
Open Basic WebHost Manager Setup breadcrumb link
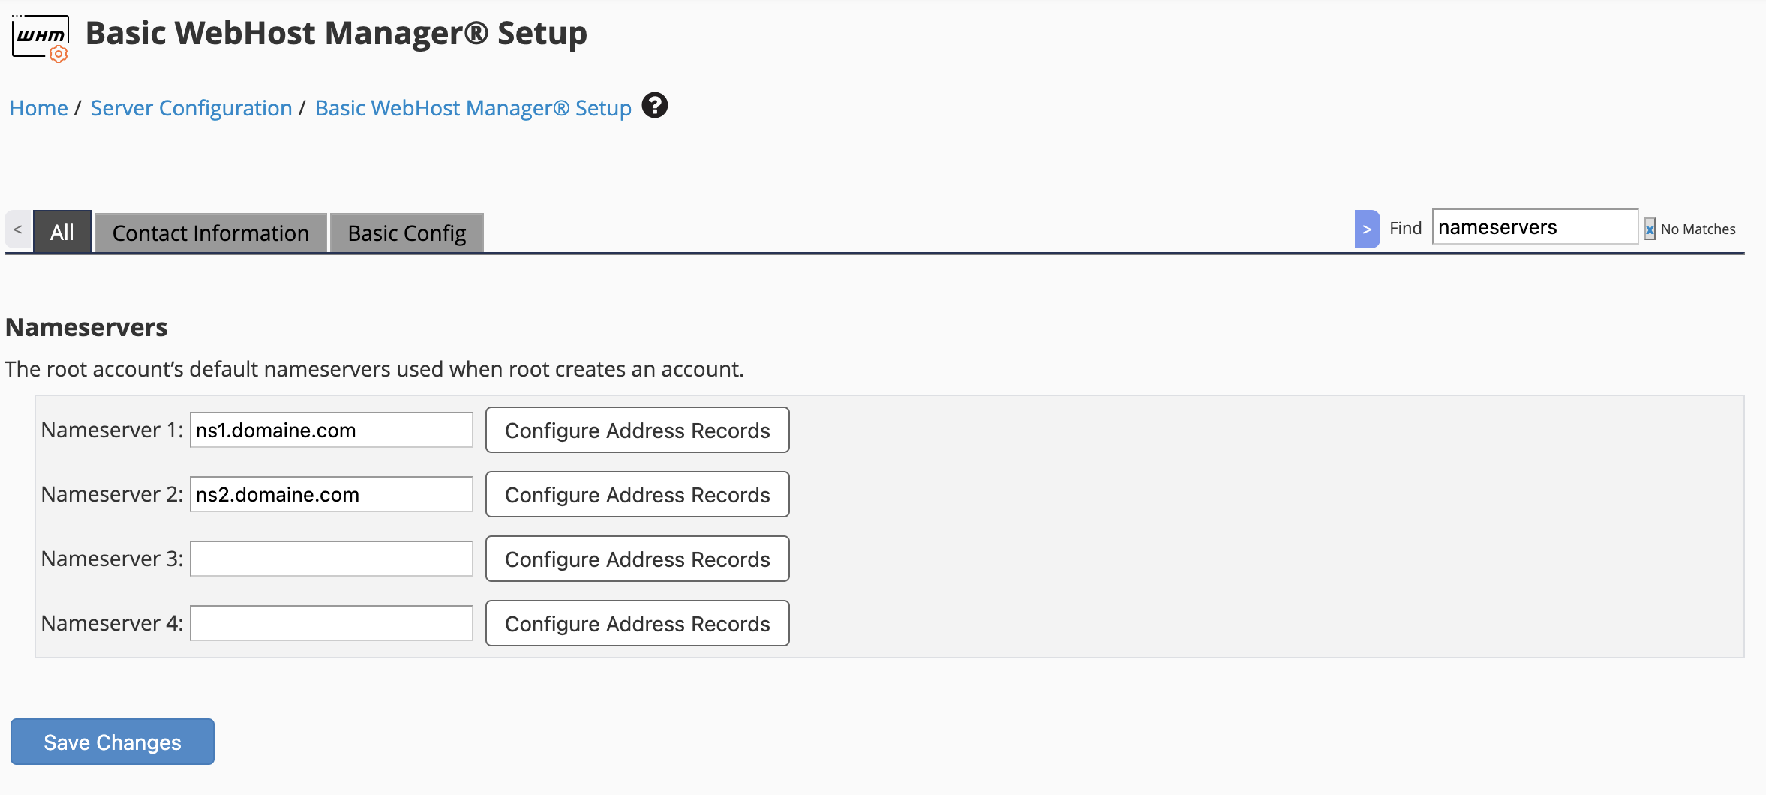[x=473, y=108]
